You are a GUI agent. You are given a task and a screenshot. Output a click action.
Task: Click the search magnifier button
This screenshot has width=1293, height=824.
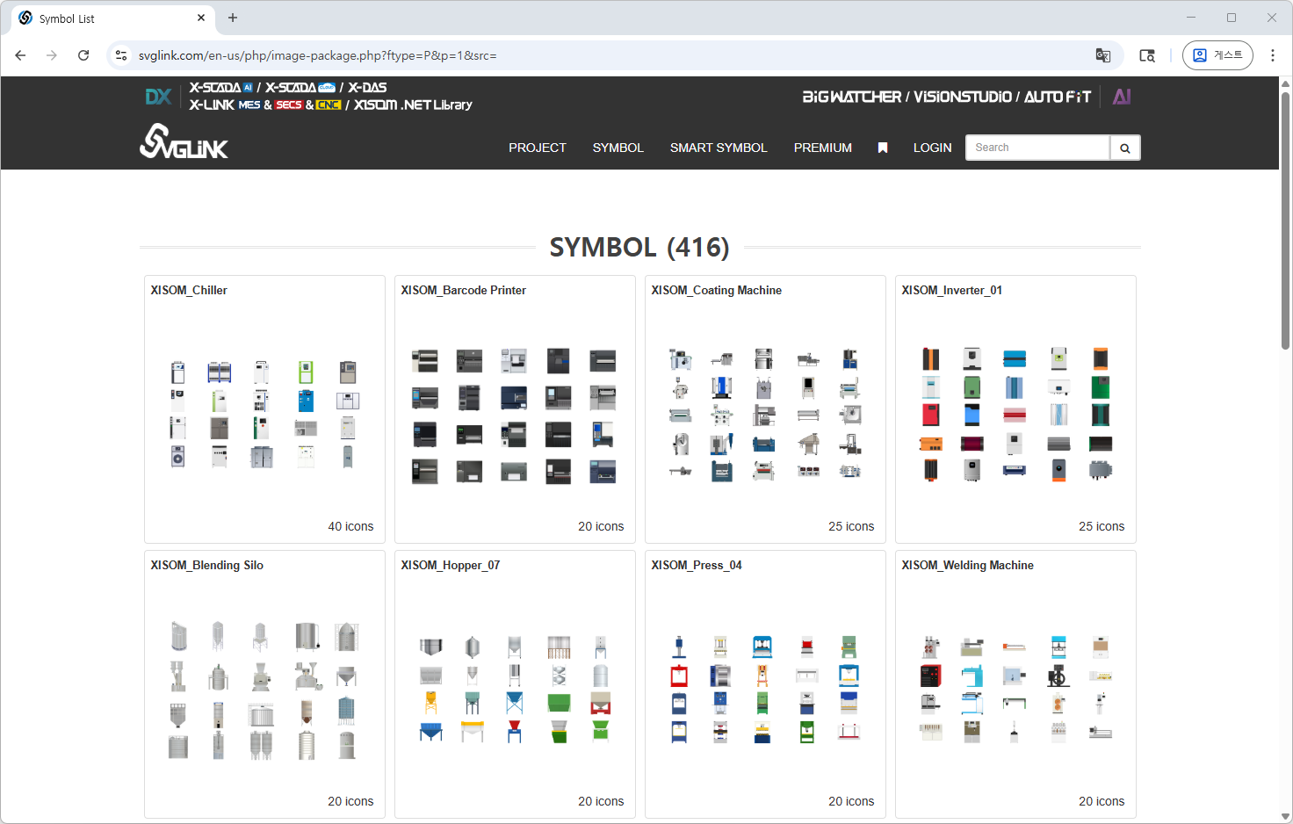point(1125,148)
